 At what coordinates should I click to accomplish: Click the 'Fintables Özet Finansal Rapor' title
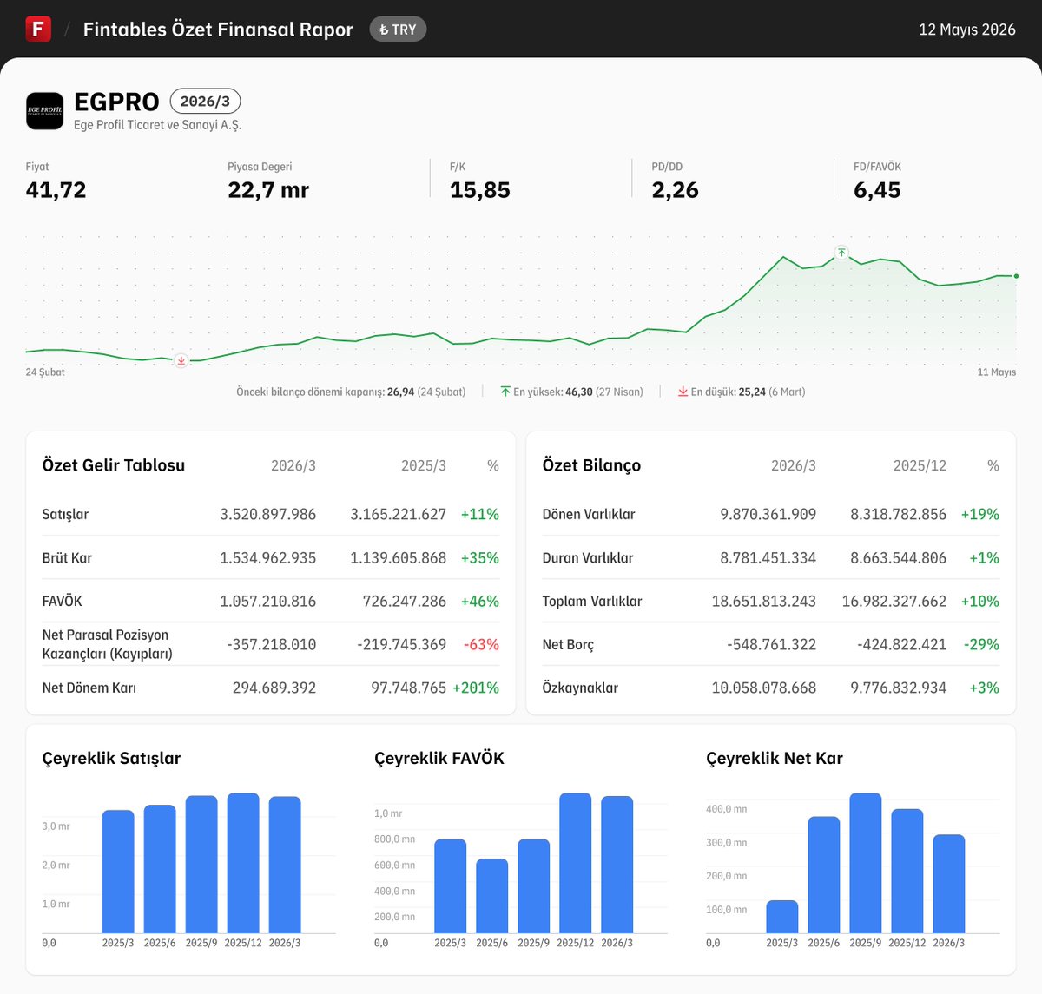(218, 30)
